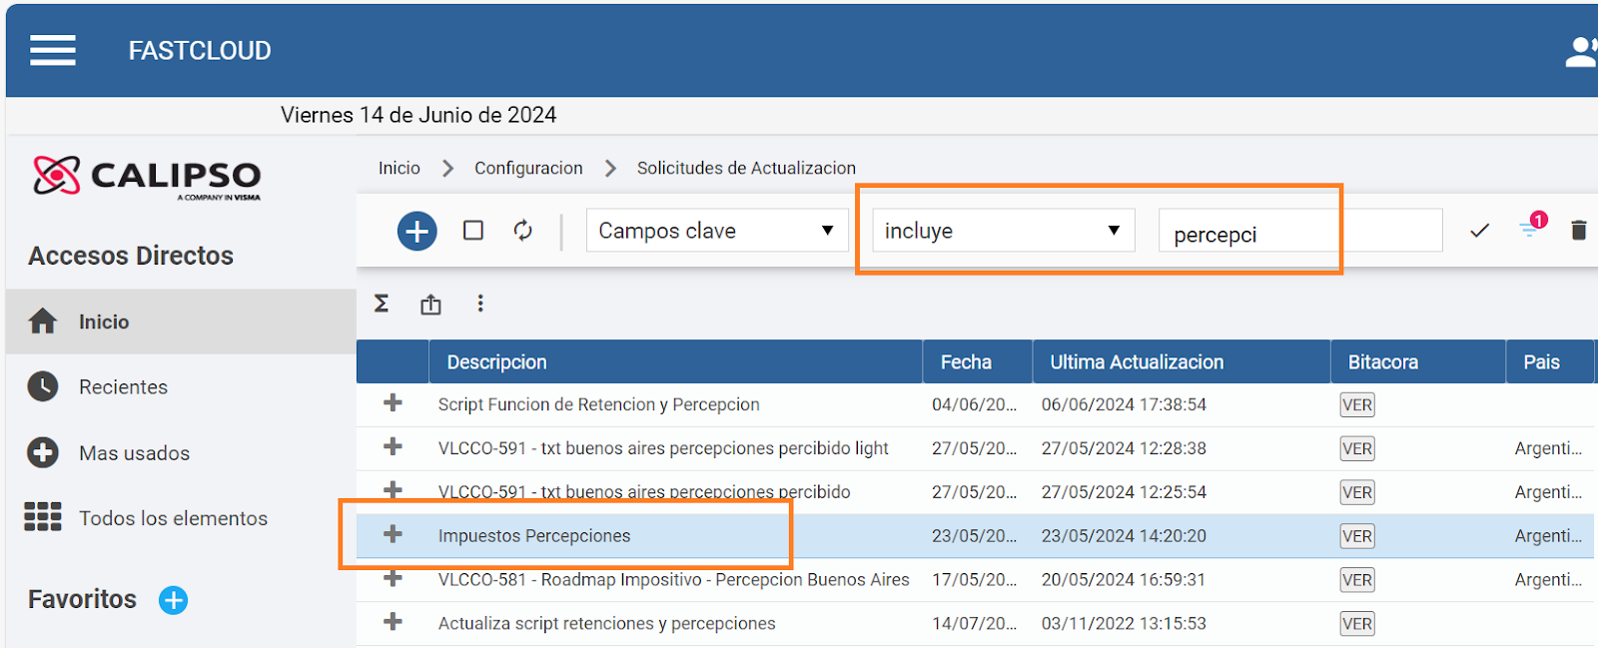
Task: Click the percepci search input field
Action: 1300,231
